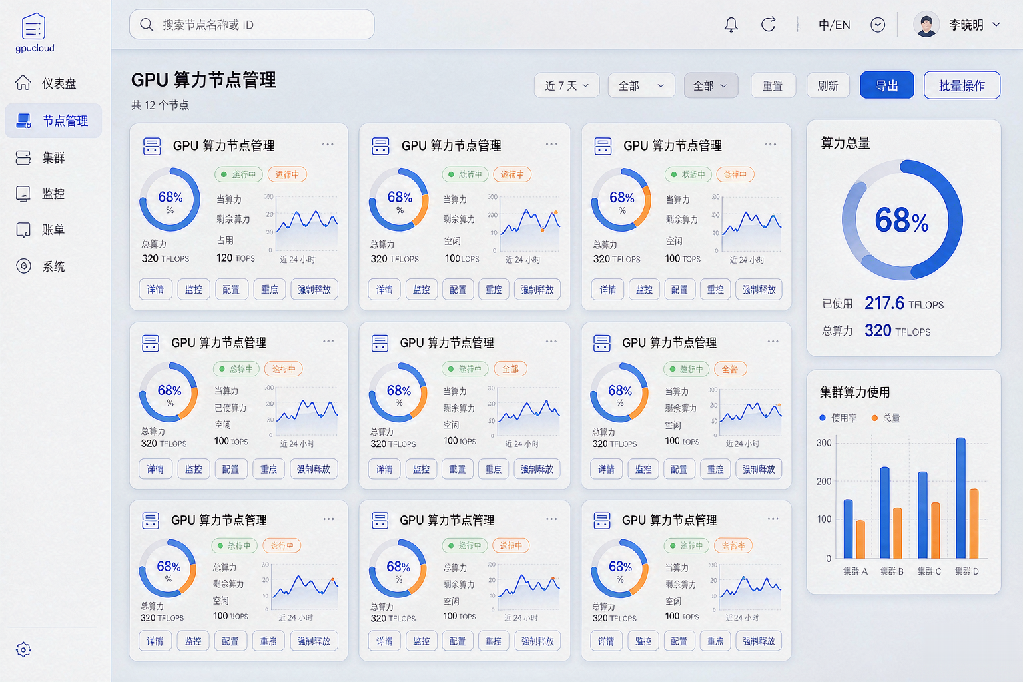
Task: Click the gpucloud logo icon
Action: pos(33,27)
